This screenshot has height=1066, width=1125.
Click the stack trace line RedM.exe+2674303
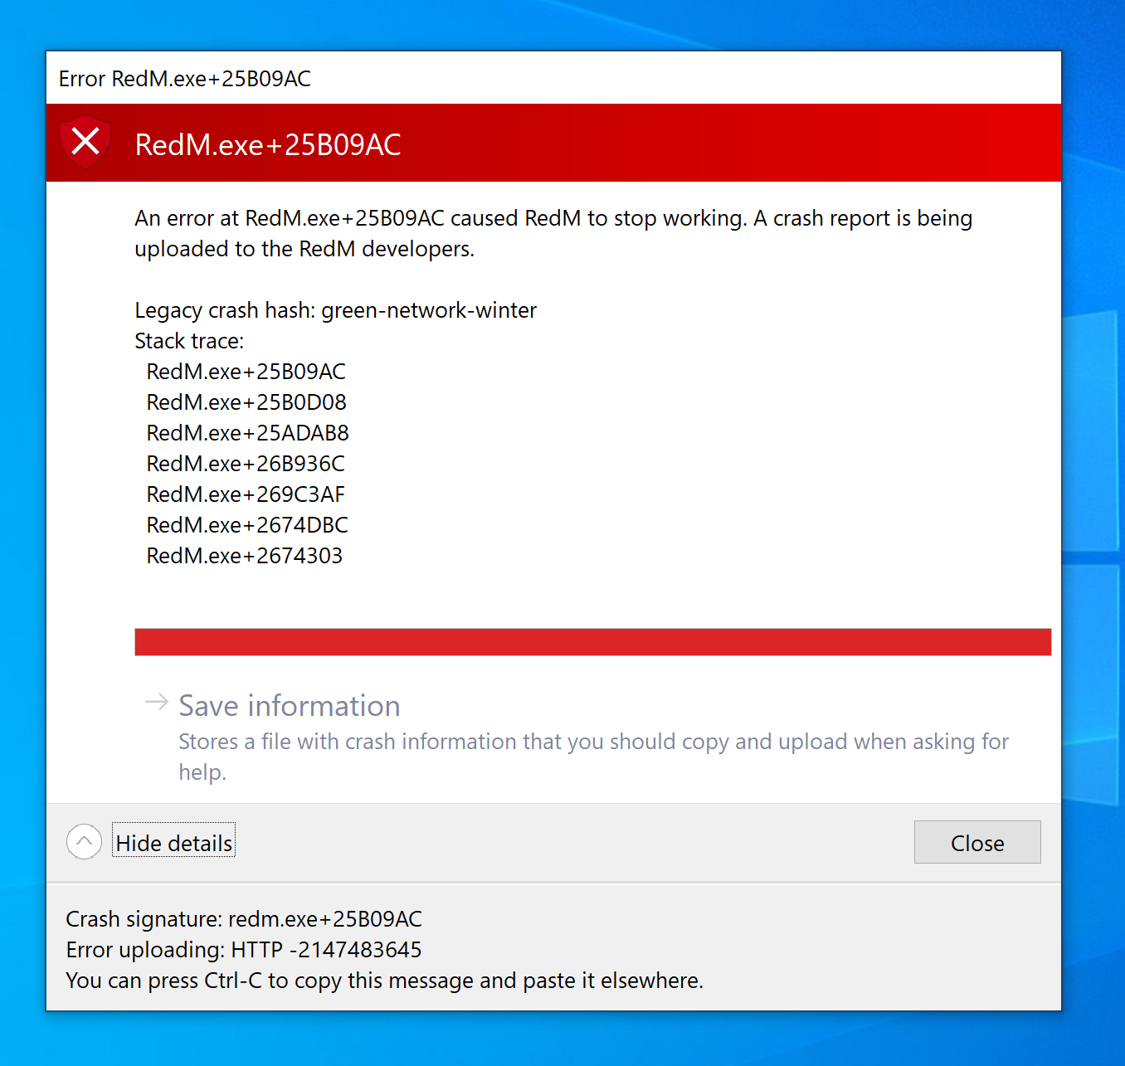(245, 556)
